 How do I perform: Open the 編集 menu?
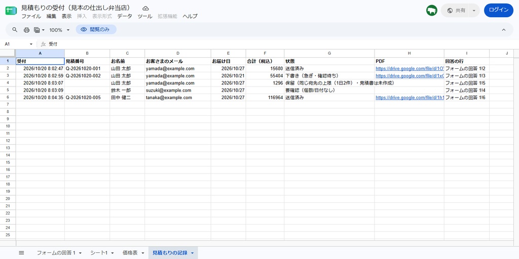[x=51, y=16]
